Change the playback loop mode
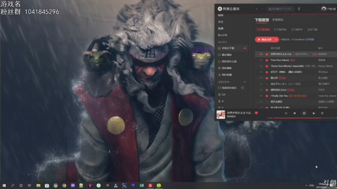The height and width of the screenshot is (189, 337). tap(286, 113)
